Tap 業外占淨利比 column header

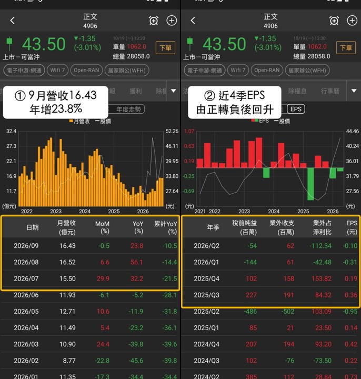(322, 227)
